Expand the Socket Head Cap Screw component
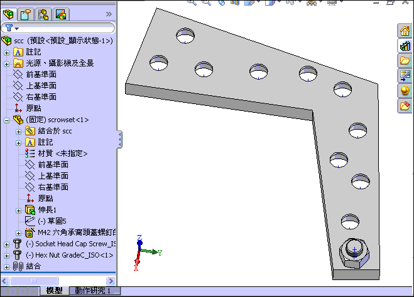The image size is (414, 297). (7, 244)
